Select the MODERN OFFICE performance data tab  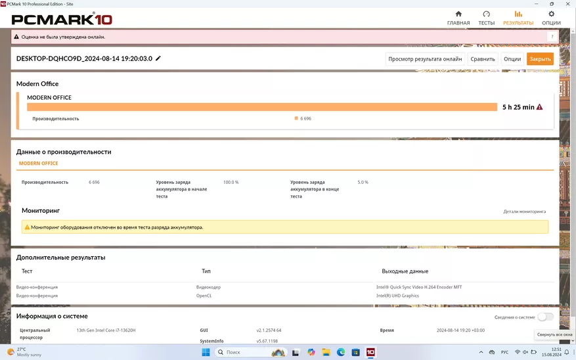click(x=39, y=164)
